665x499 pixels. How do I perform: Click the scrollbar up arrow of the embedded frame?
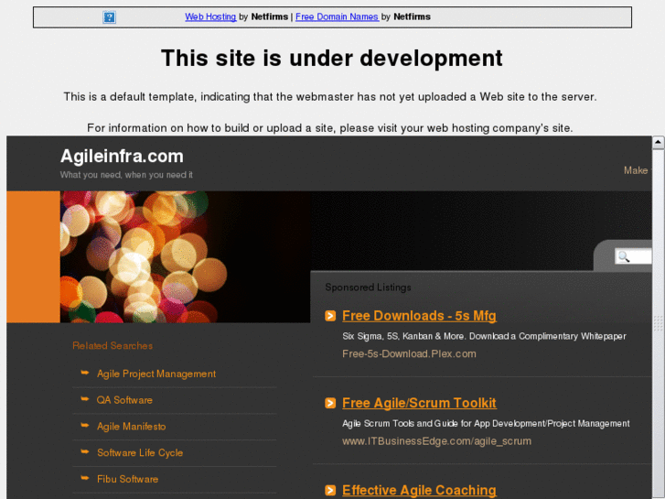pyautogui.click(x=658, y=143)
